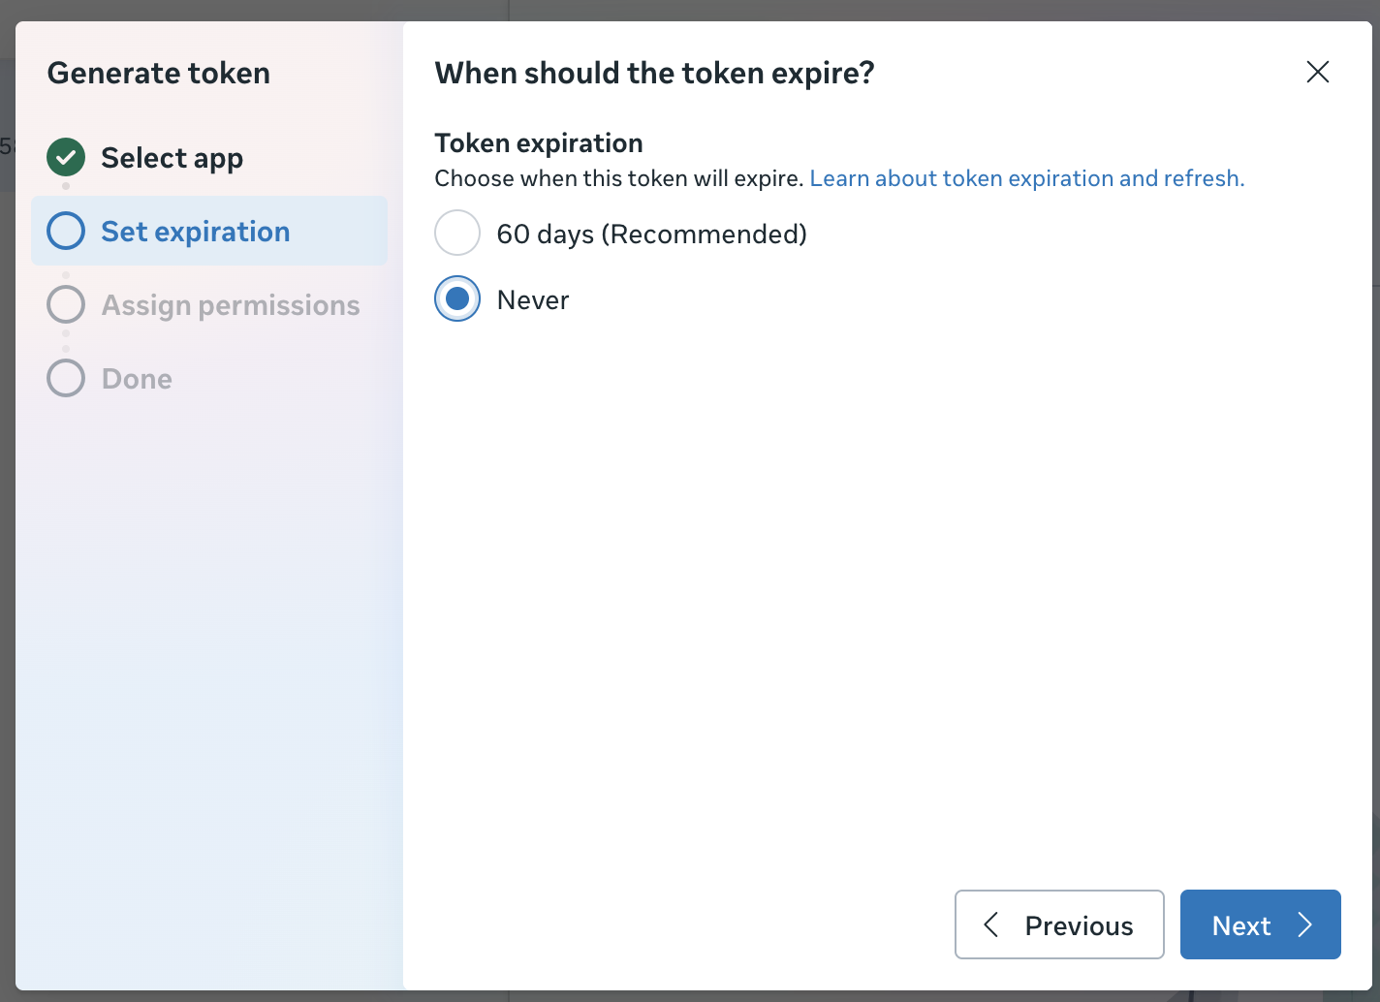Click the left chevron on the Previous button
Screen dimensions: 1380x1002
(990, 924)
